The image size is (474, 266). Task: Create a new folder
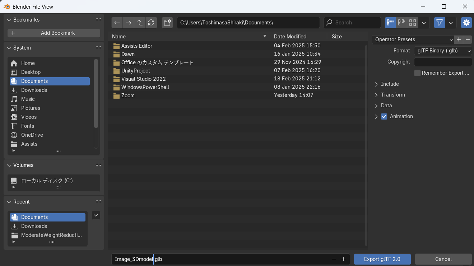(167, 23)
